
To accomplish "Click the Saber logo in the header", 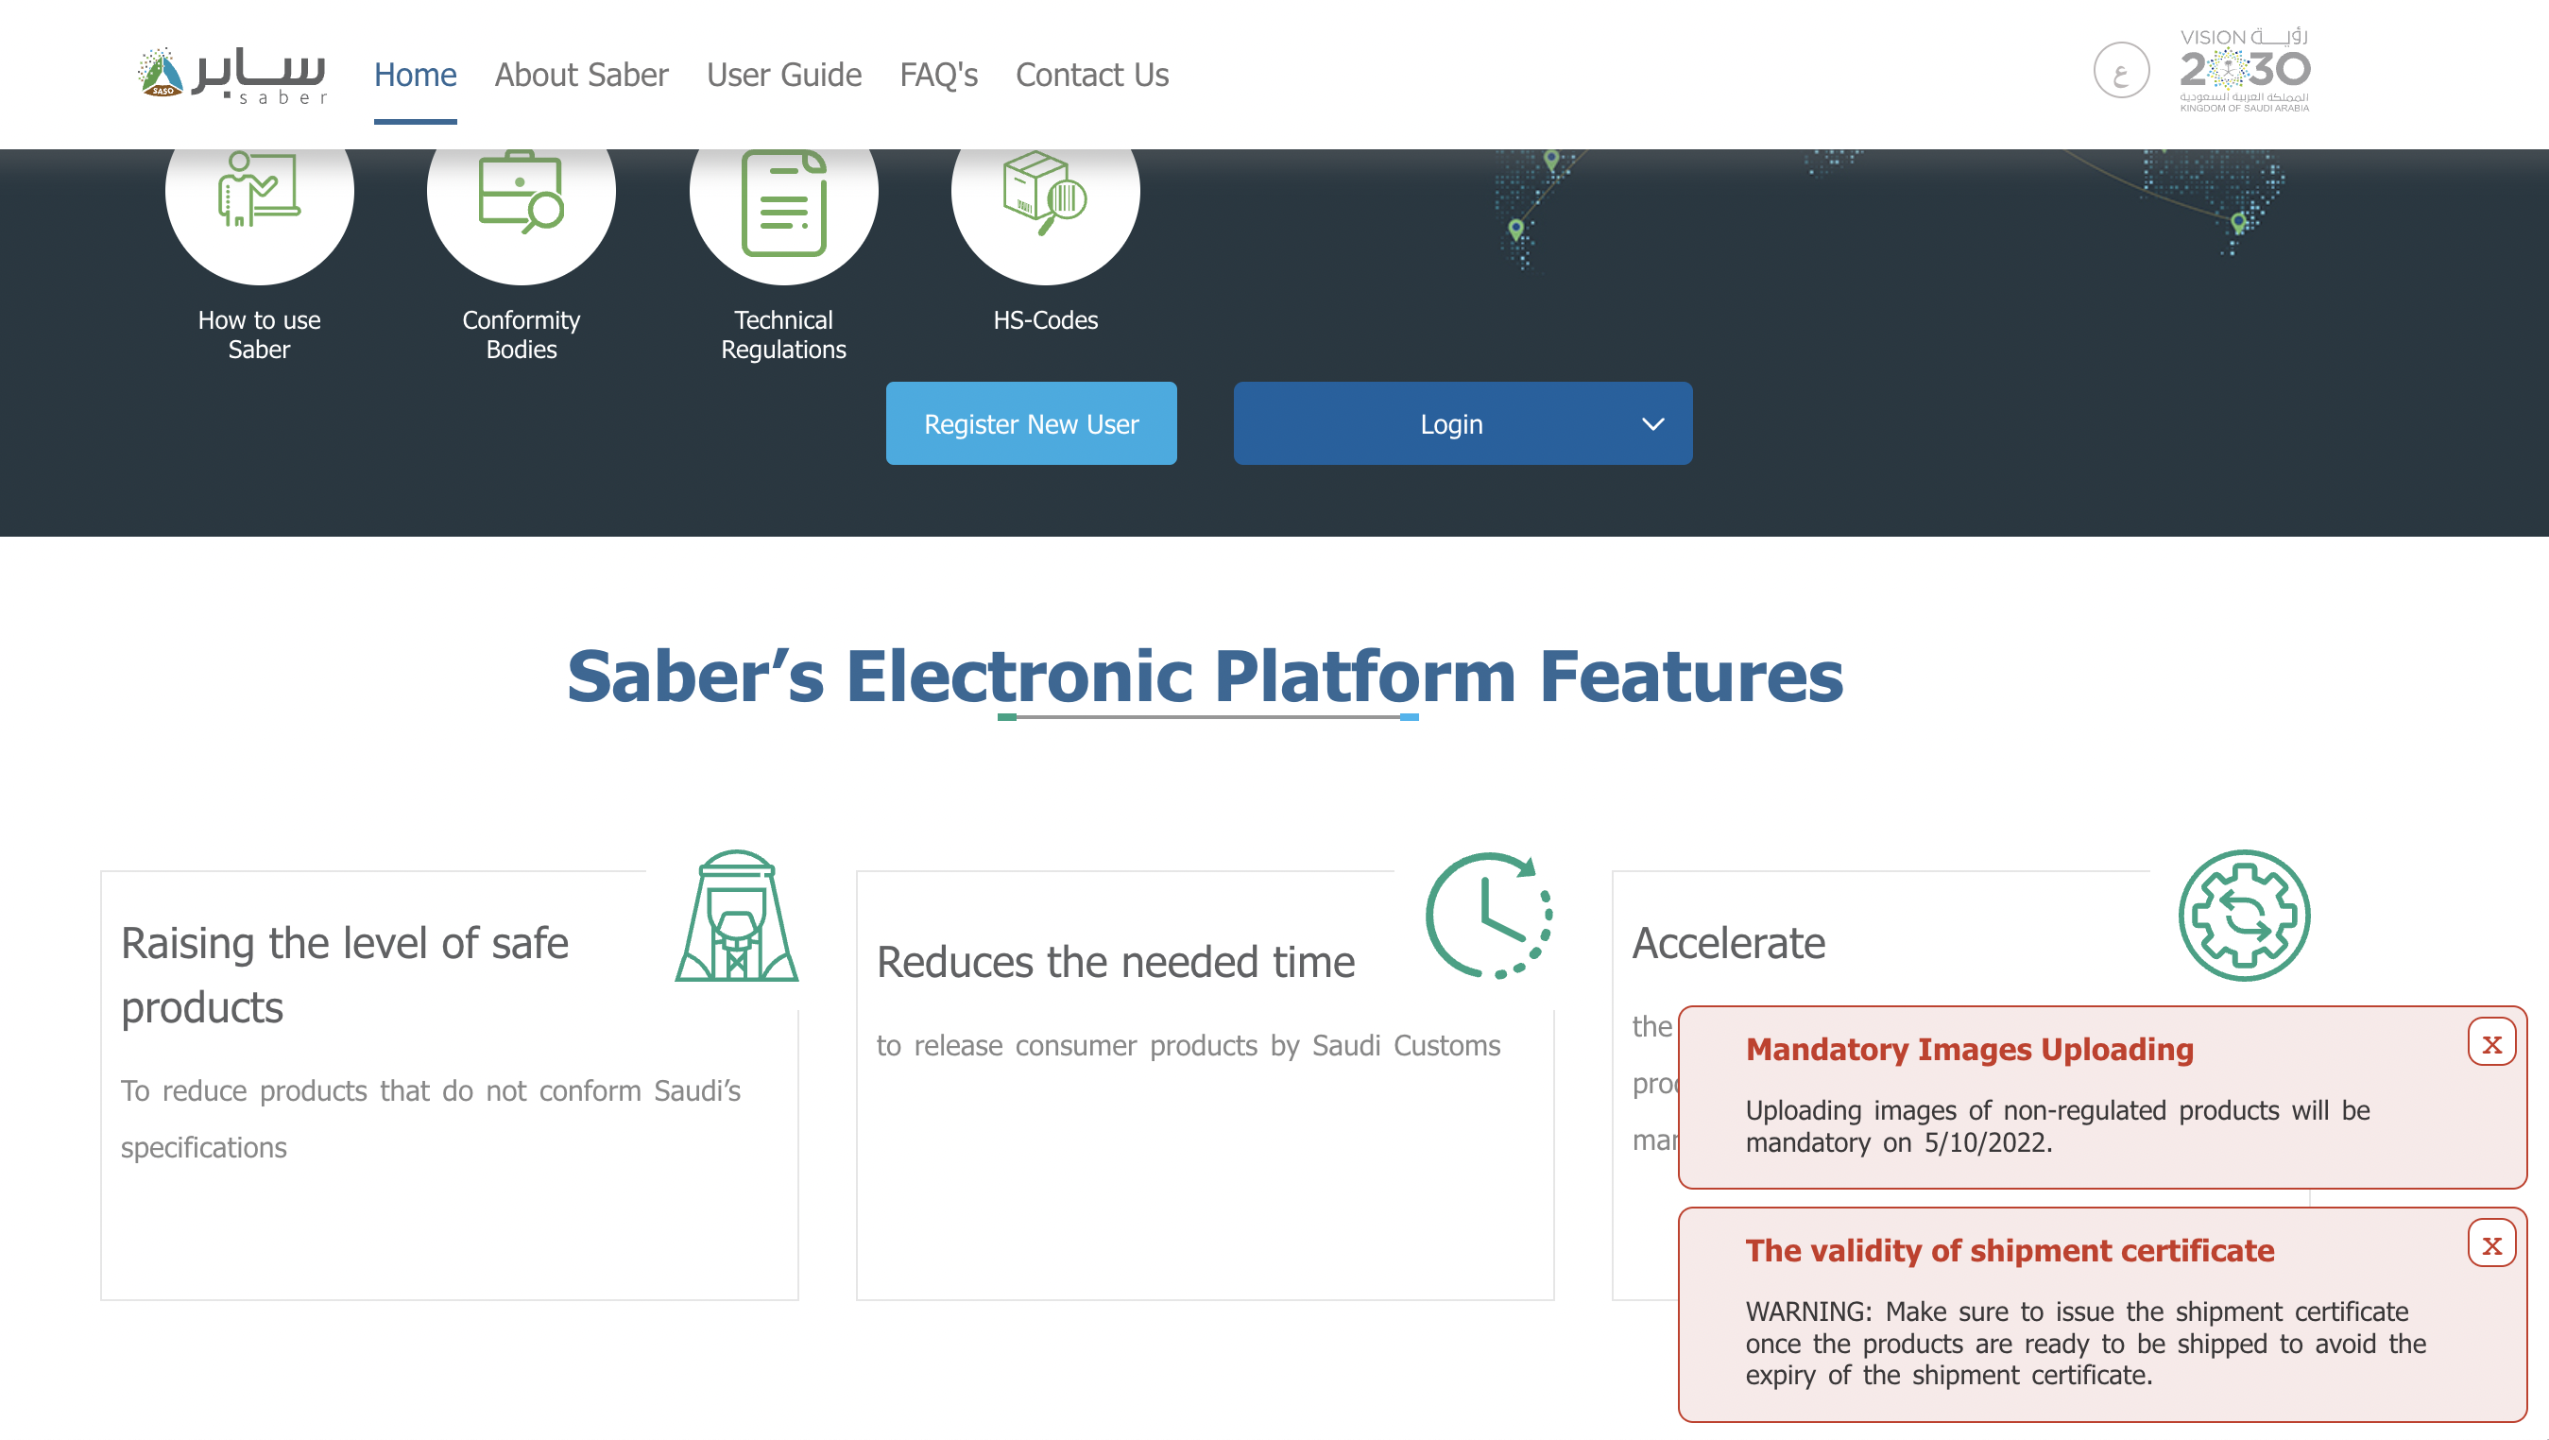I will point(230,72).
